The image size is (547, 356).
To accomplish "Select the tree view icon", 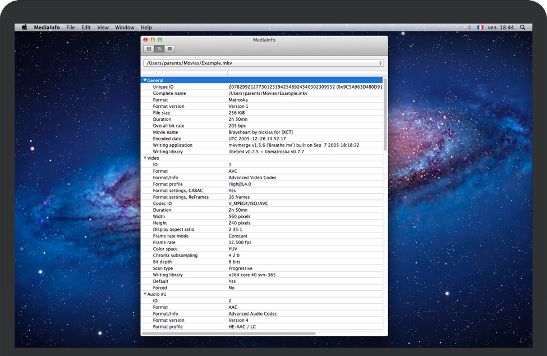I will click(159, 49).
